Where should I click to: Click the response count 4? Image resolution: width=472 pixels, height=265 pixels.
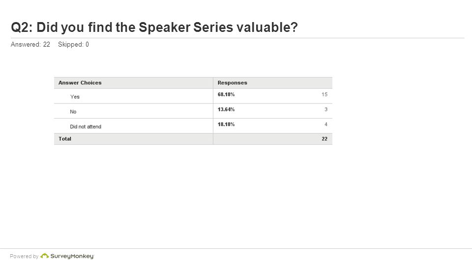[x=326, y=124]
